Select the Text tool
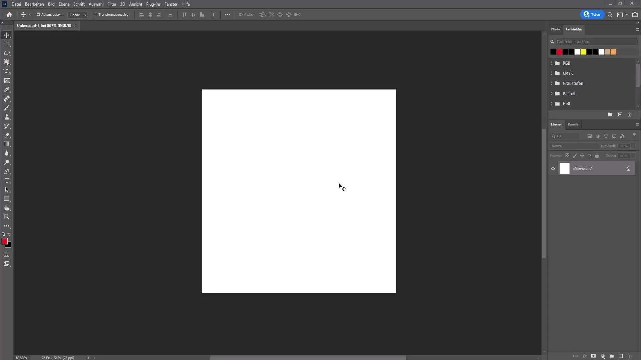 click(7, 181)
